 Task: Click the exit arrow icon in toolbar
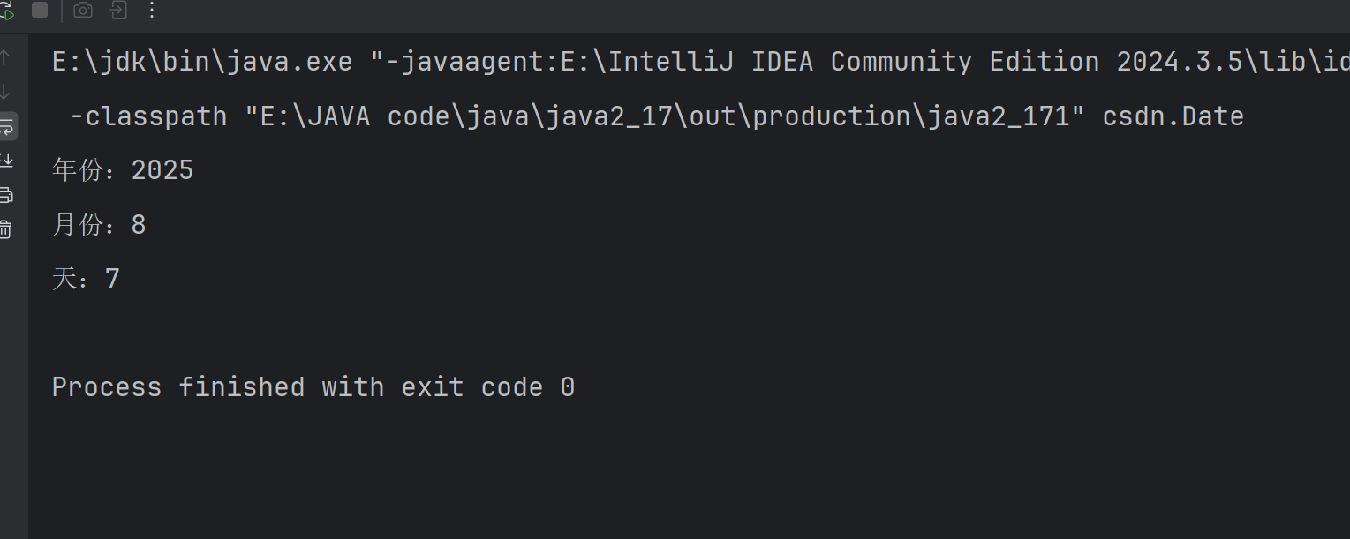pos(117,10)
